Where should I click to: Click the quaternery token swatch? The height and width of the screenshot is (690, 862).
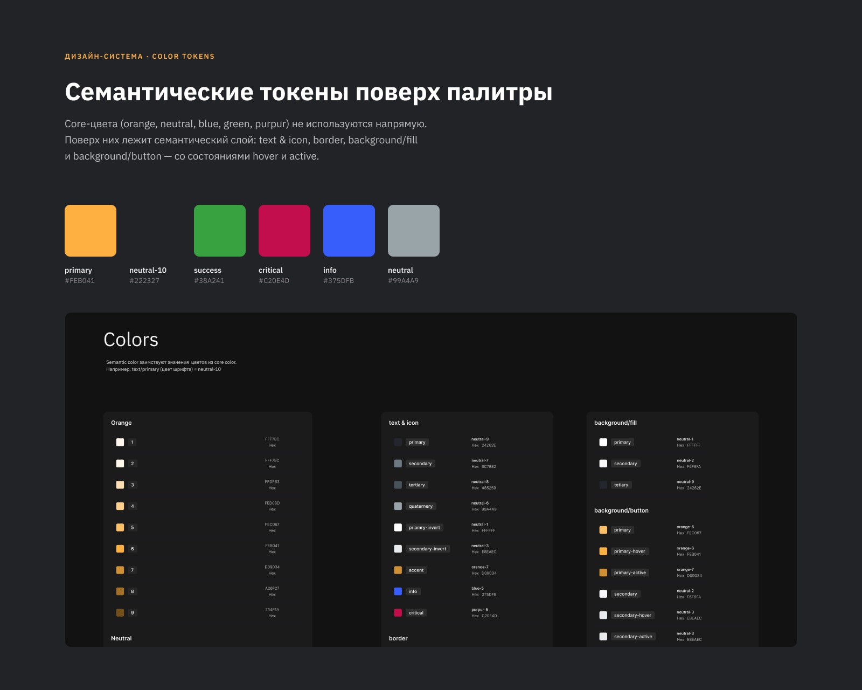click(x=398, y=506)
